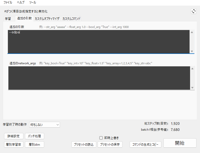Click scroll down arrow of network_args box

pos(192,88)
